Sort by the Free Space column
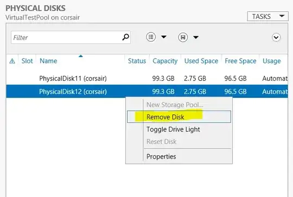Viewport: 293px width, 197px height. point(240,61)
